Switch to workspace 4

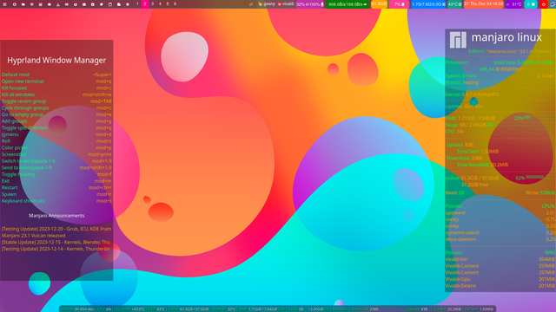160,3
